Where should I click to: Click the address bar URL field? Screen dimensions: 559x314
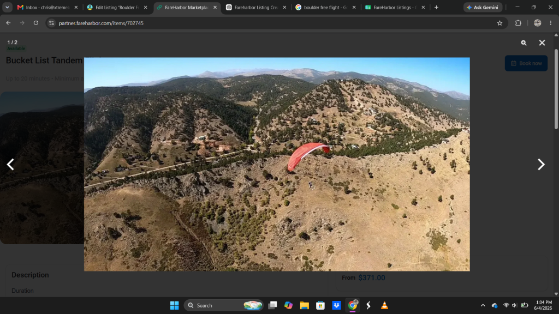click(x=276, y=23)
